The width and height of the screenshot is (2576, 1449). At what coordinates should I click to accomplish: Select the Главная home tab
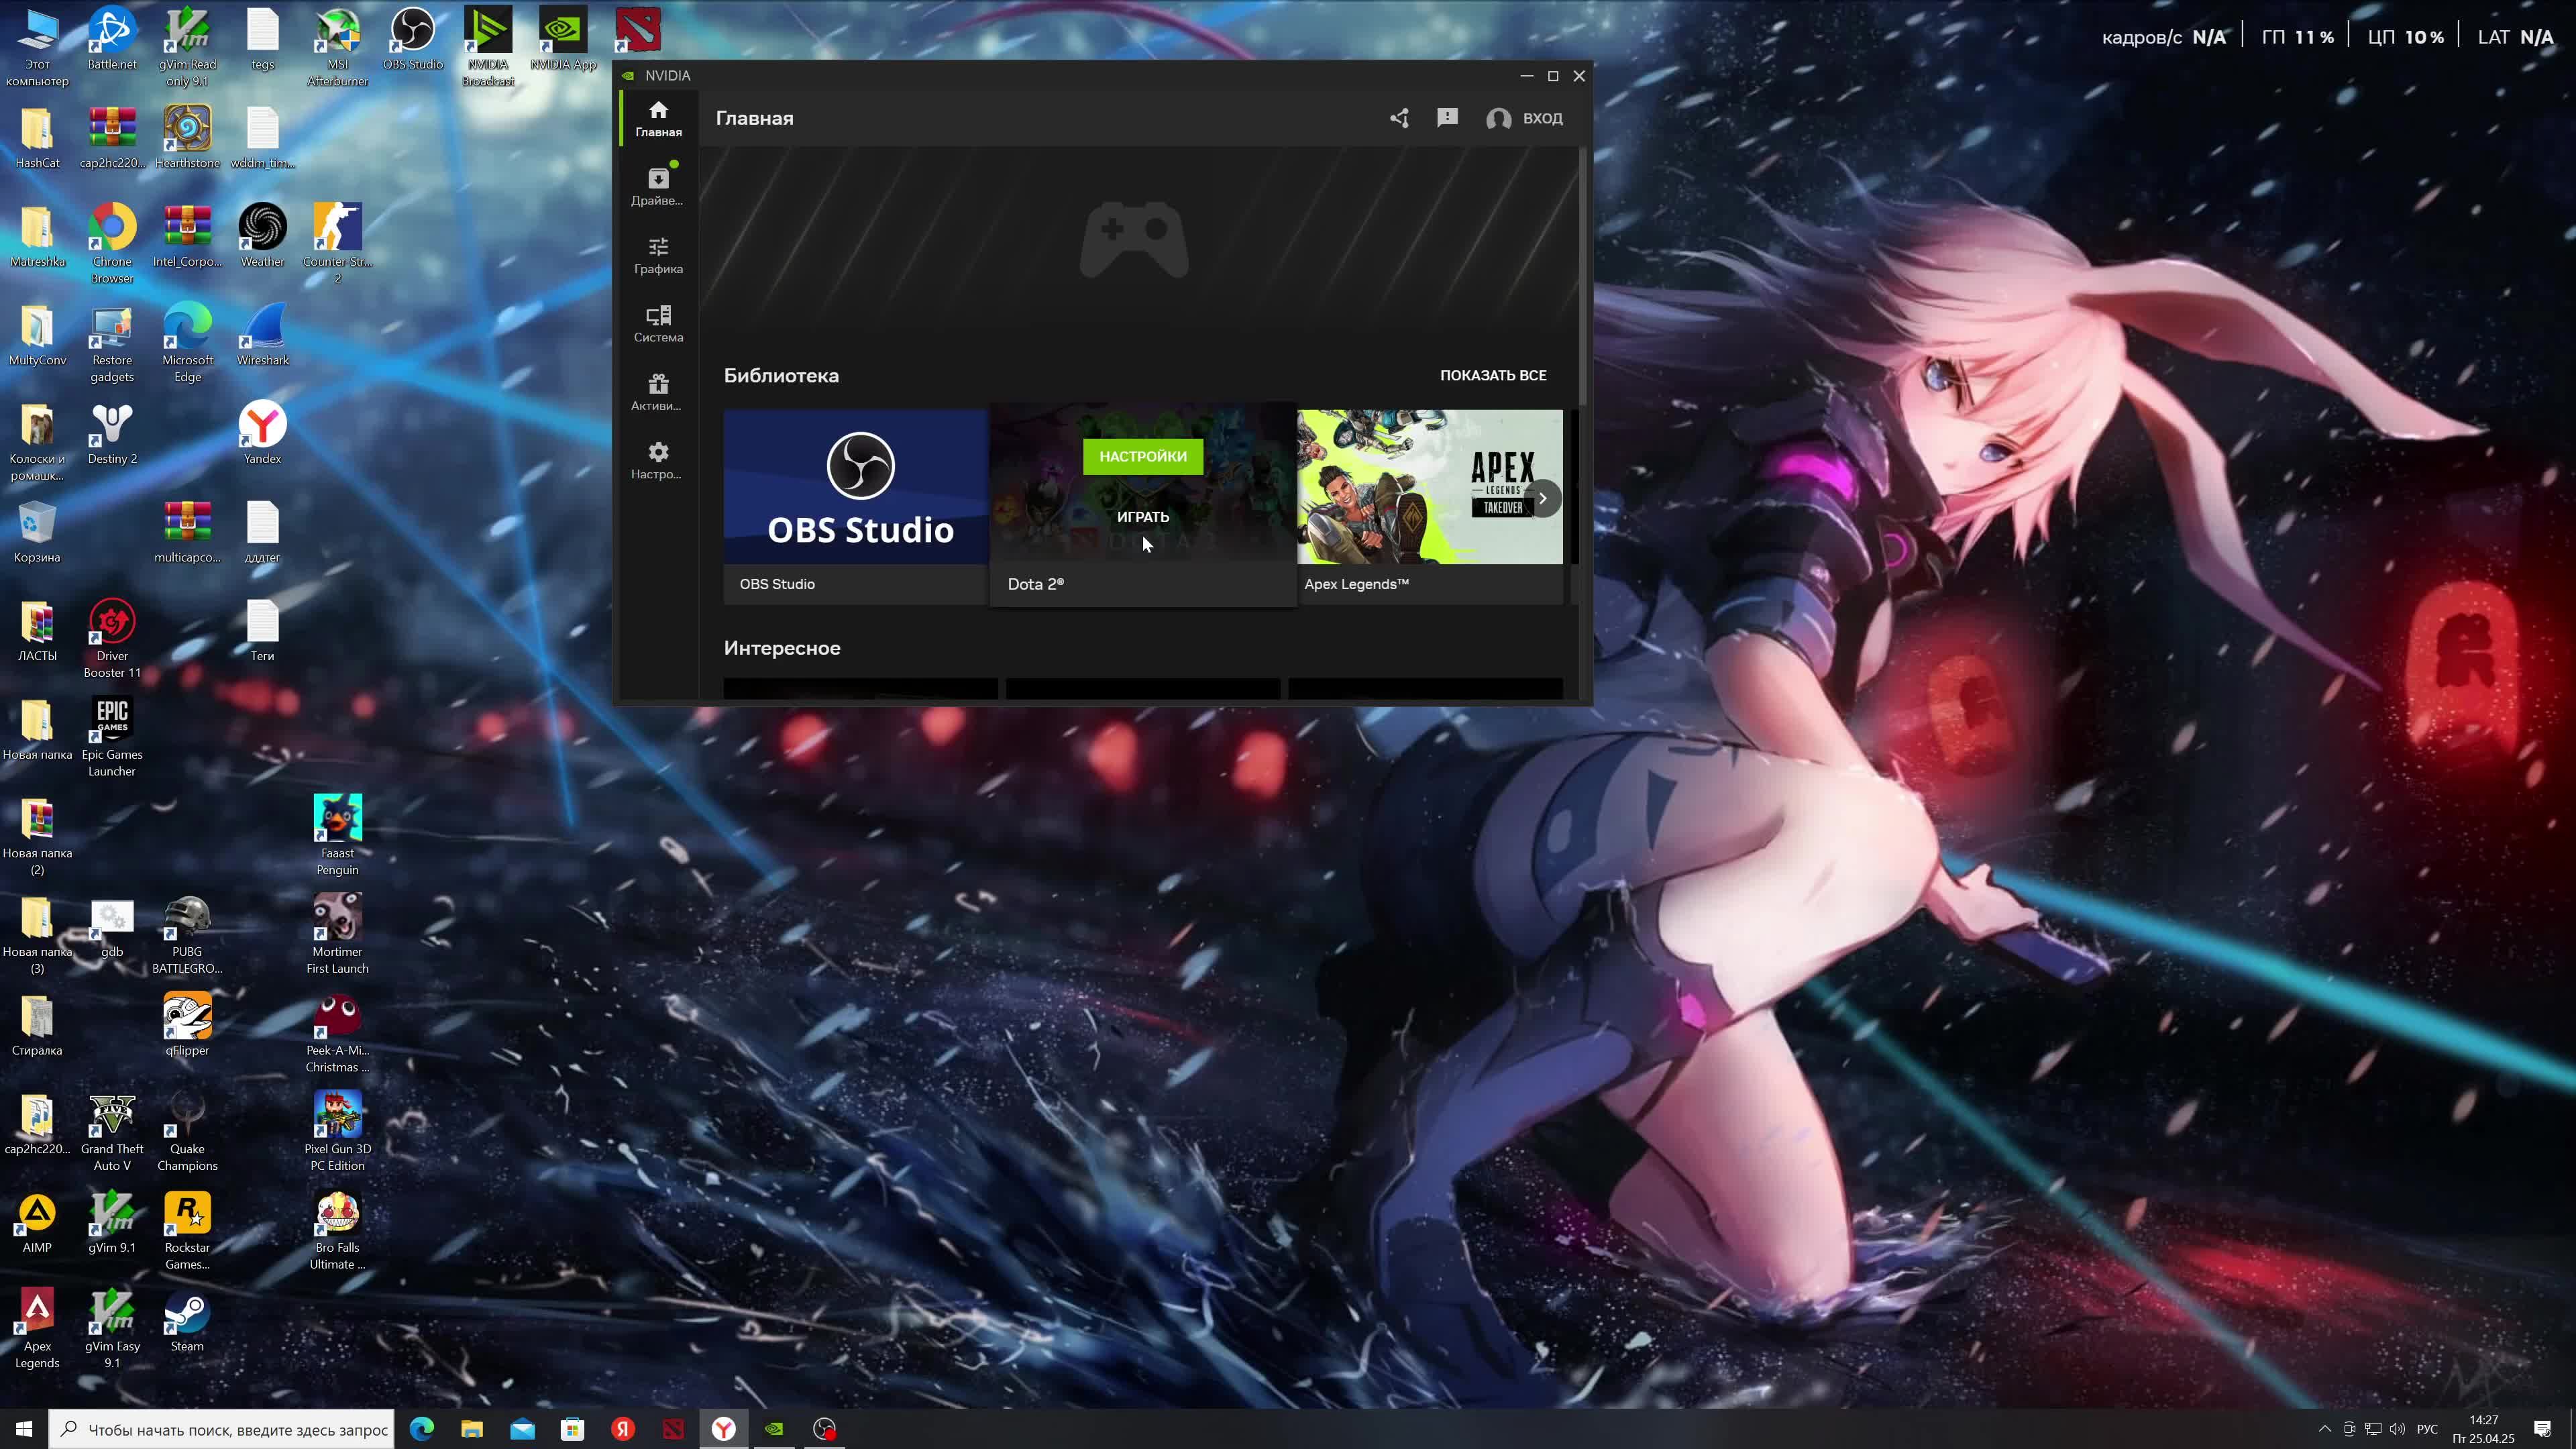(x=658, y=118)
